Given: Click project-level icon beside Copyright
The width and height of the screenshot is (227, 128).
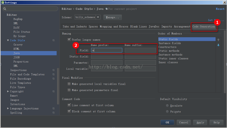Looking at the screenshot, I should pos(54,91).
